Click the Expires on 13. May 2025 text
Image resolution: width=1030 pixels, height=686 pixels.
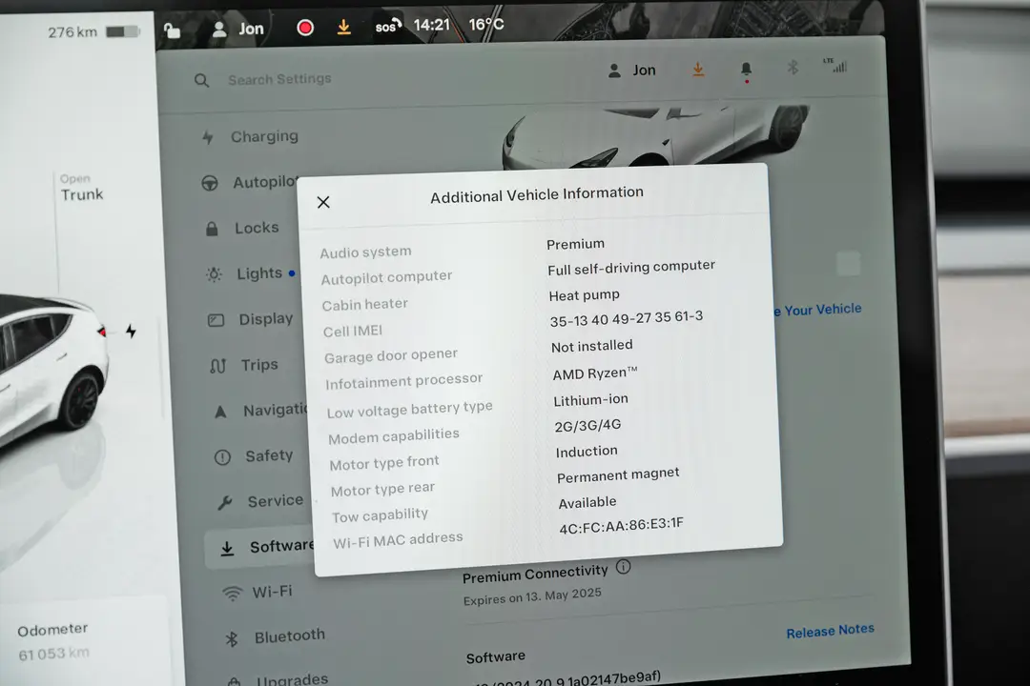tap(532, 596)
